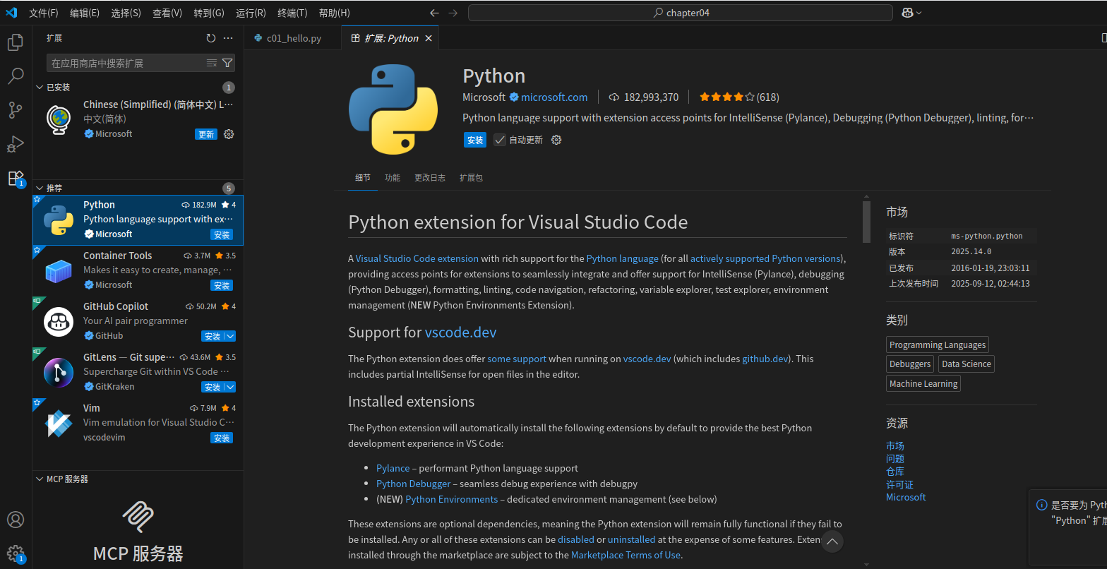Image resolution: width=1107 pixels, height=569 pixels.
Task: Update the Chinese language pack
Action: (206, 134)
